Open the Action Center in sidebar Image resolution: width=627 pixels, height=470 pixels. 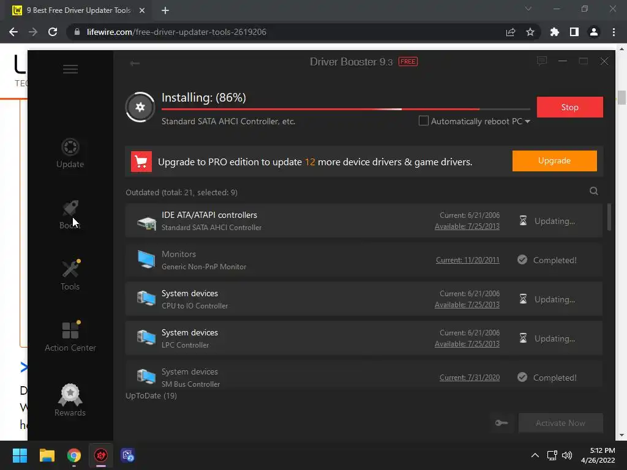pyautogui.click(x=70, y=337)
